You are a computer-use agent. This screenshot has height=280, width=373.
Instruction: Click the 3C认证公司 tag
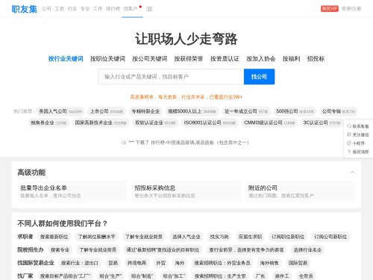pos(322,122)
